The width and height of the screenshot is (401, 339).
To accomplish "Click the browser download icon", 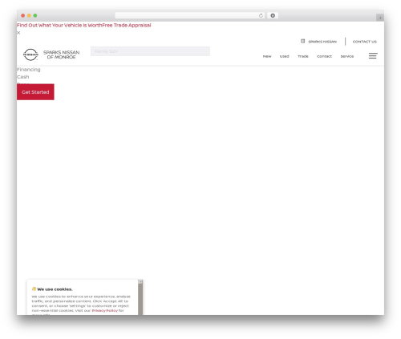I will 273,15.
